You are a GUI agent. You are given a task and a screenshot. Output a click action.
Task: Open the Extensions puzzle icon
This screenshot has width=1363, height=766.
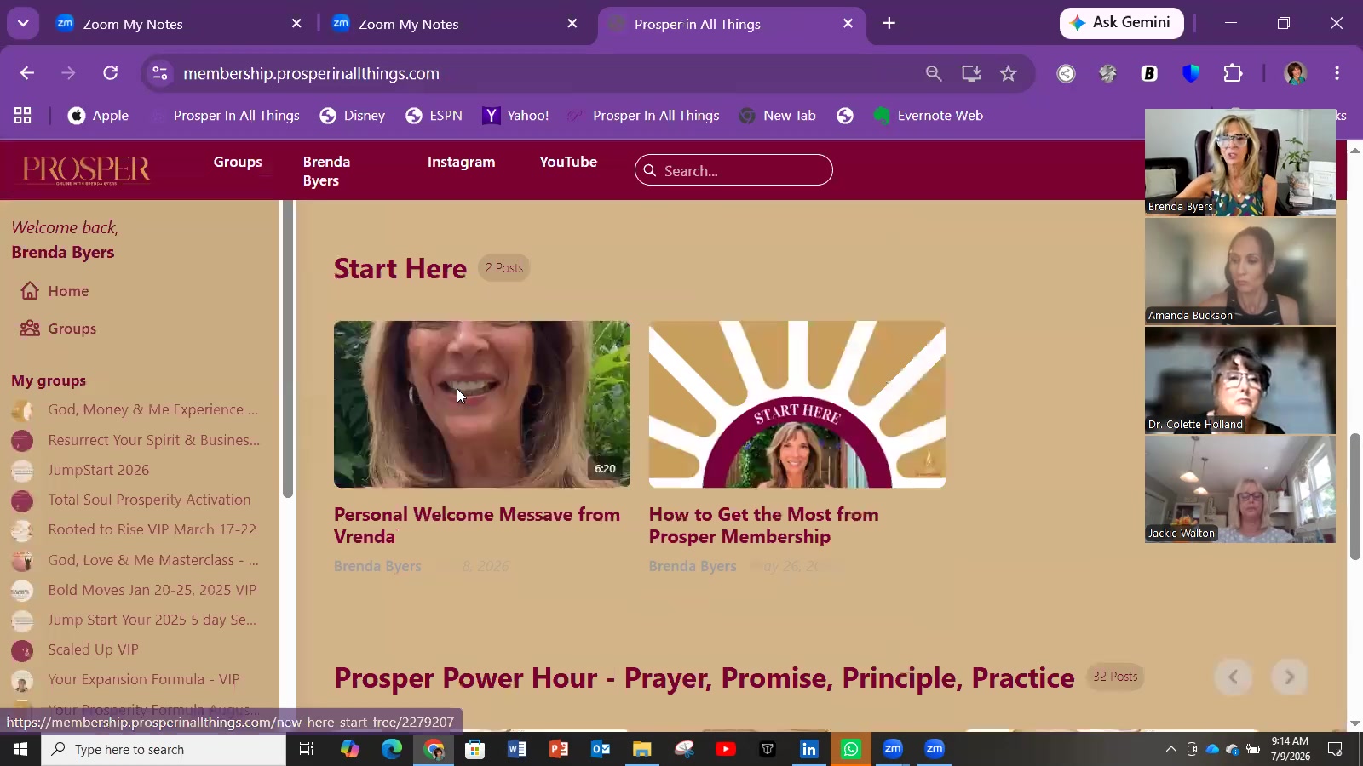[x=1233, y=73]
